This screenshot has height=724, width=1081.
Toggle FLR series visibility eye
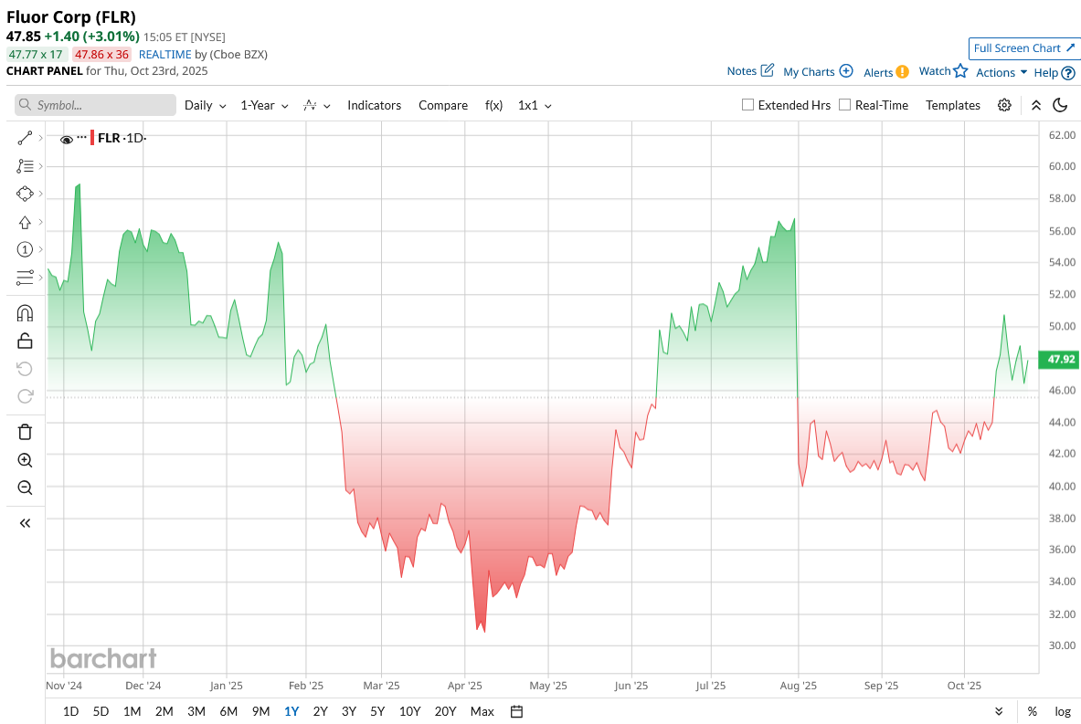coord(67,139)
